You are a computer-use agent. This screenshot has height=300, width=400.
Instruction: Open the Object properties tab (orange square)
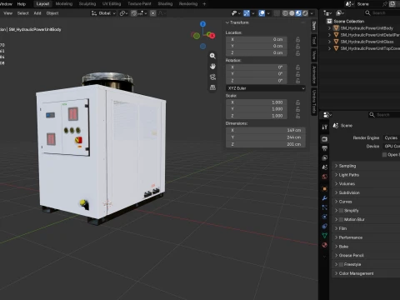(324, 189)
